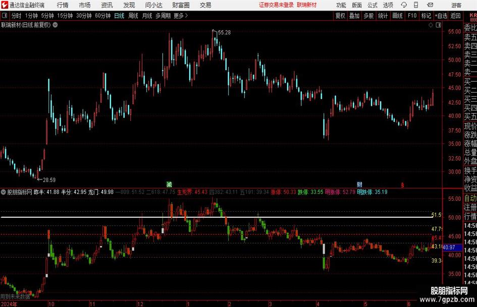Switch to 分时 period tab
Image resolution: width=477 pixels, height=307 pixels.
[17, 16]
